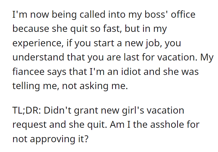Click the word "fiancee" in the paragraph

(28, 72)
